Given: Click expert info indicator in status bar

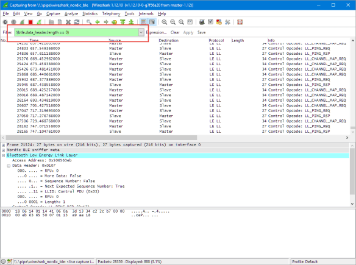Looking at the screenshot, I should click(3, 261).
